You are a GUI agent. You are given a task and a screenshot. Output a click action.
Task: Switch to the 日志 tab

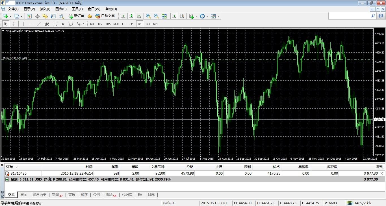pyautogui.click(x=151, y=195)
